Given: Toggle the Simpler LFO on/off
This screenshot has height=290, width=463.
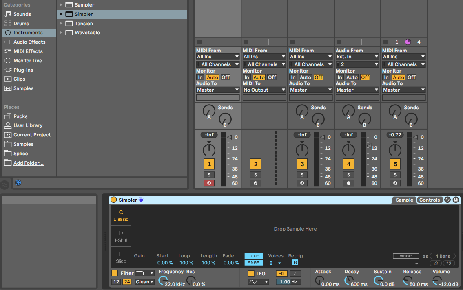Looking at the screenshot, I should 251,273.
